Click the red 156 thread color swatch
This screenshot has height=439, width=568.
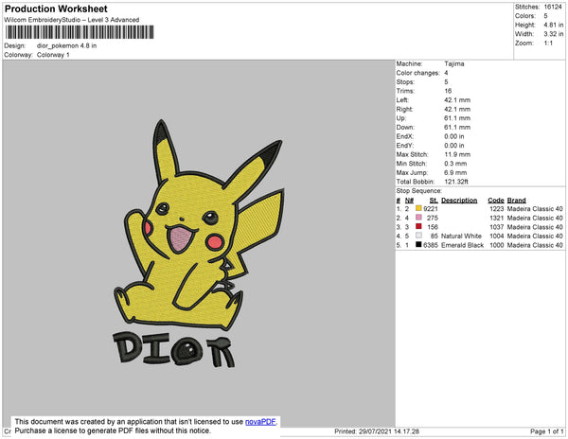point(418,226)
